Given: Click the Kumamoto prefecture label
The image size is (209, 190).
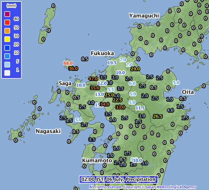Looking at the screenshot, I should 97,160.
